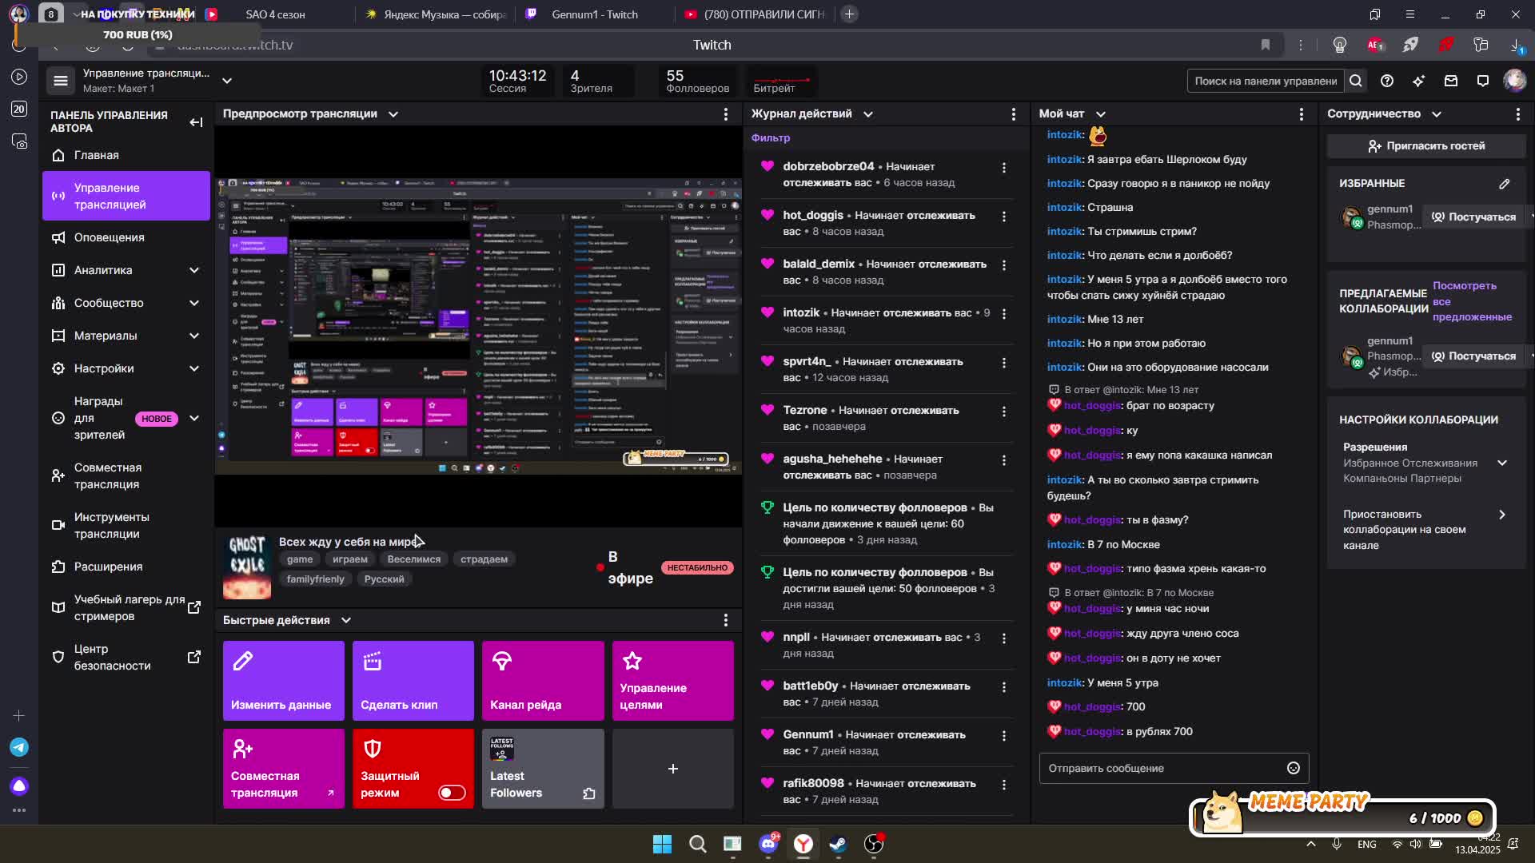The width and height of the screenshot is (1535, 863).
Task: Open Steam from the taskbar
Action: pyautogui.click(x=838, y=844)
